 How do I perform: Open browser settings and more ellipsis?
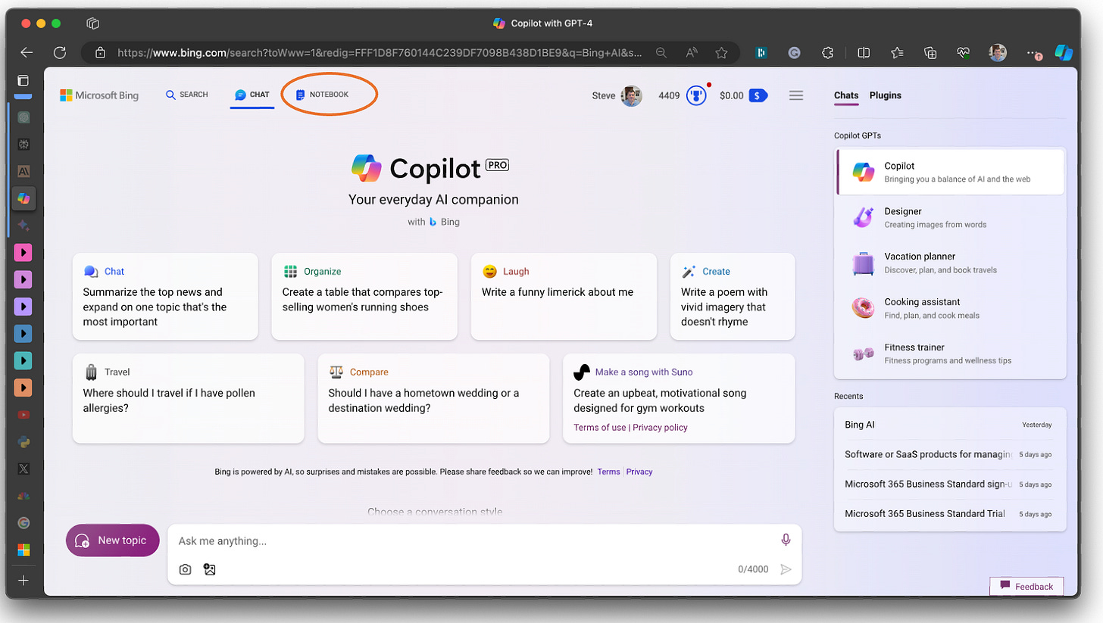(1034, 53)
